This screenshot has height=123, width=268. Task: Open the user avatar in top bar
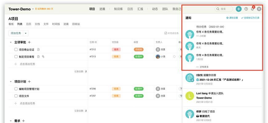(x=259, y=9)
